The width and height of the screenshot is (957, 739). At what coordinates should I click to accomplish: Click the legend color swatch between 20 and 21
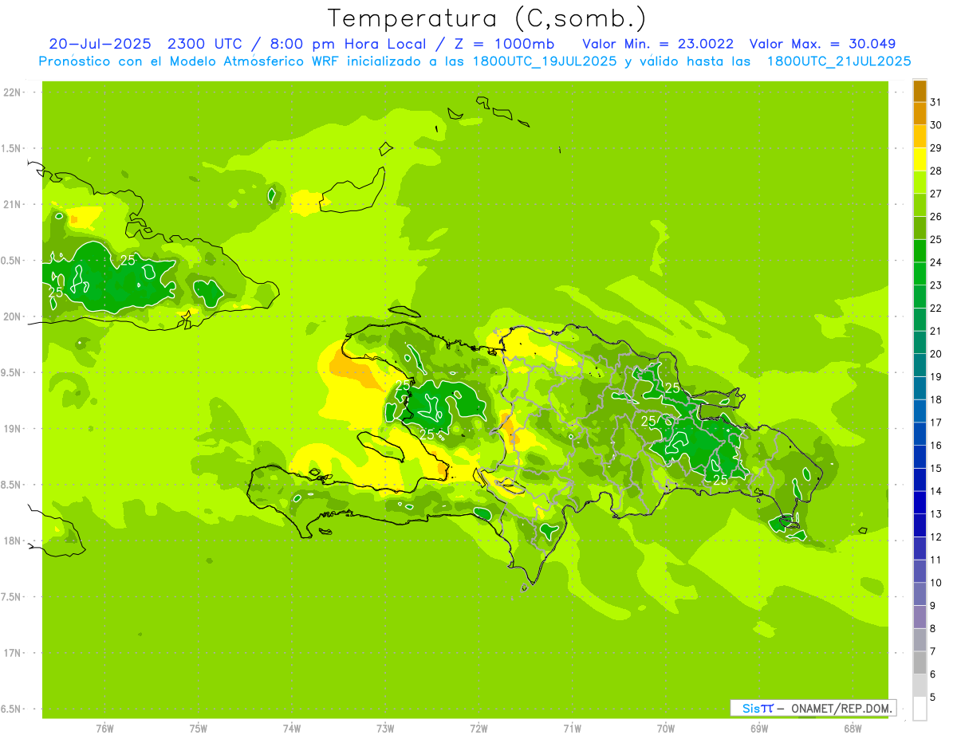[920, 342]
